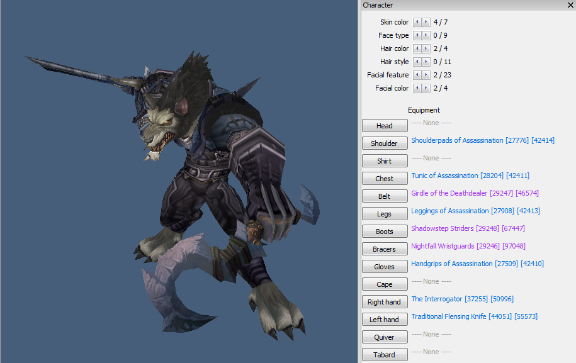Screen dimensions: 576x363
Task: Change the Chest equipment
Action: 385,179
